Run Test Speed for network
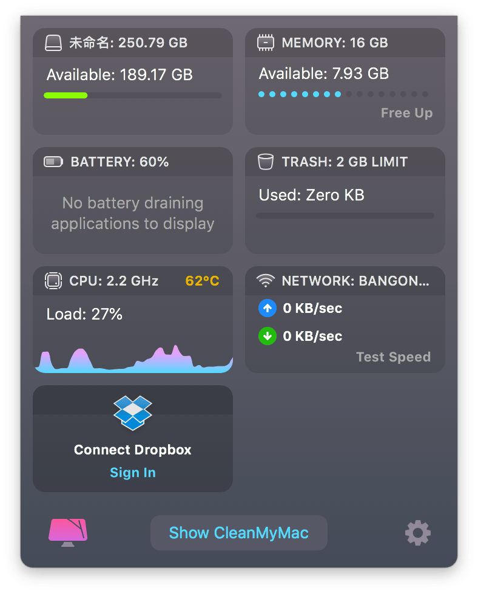The height and width of the screenshot is (593, 478). (393, 357)
